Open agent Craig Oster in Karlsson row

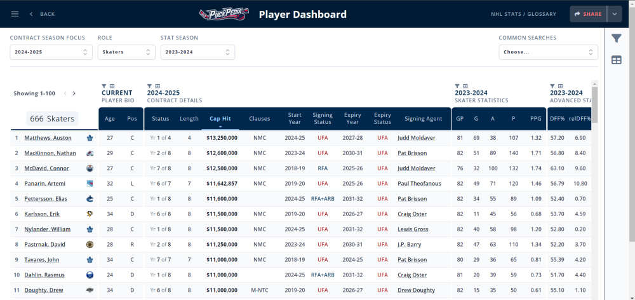coord(412,214)
